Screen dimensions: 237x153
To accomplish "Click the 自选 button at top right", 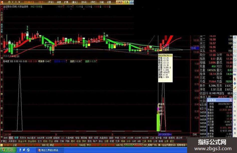I will point(132,2).
